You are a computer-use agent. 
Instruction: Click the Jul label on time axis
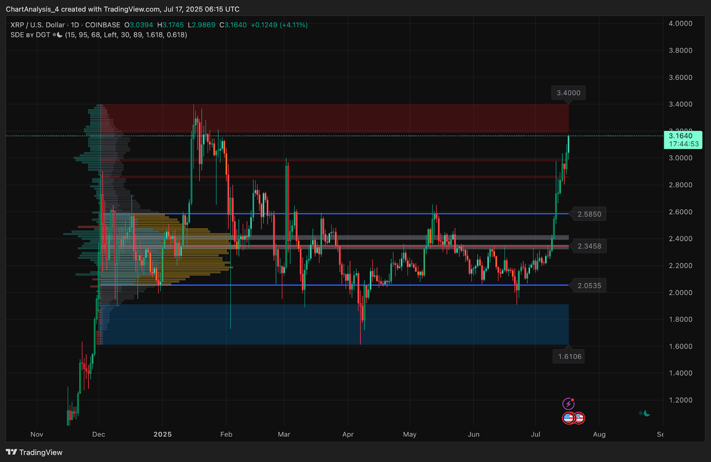point(535,434)
